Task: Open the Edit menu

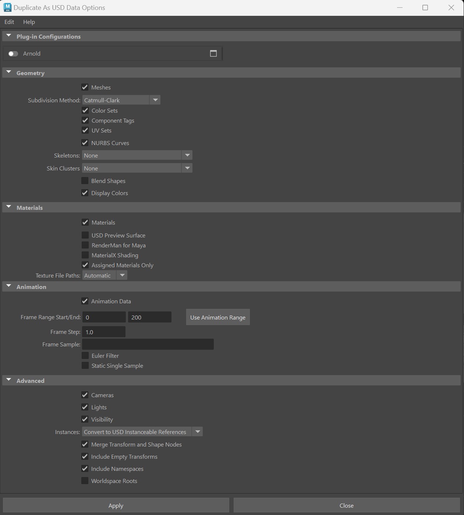Action: click(x=9, y=22)
